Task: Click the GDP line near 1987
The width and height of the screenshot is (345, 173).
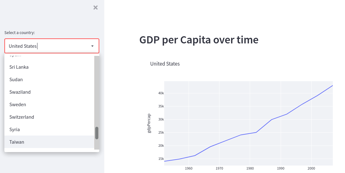Action: 272,120
